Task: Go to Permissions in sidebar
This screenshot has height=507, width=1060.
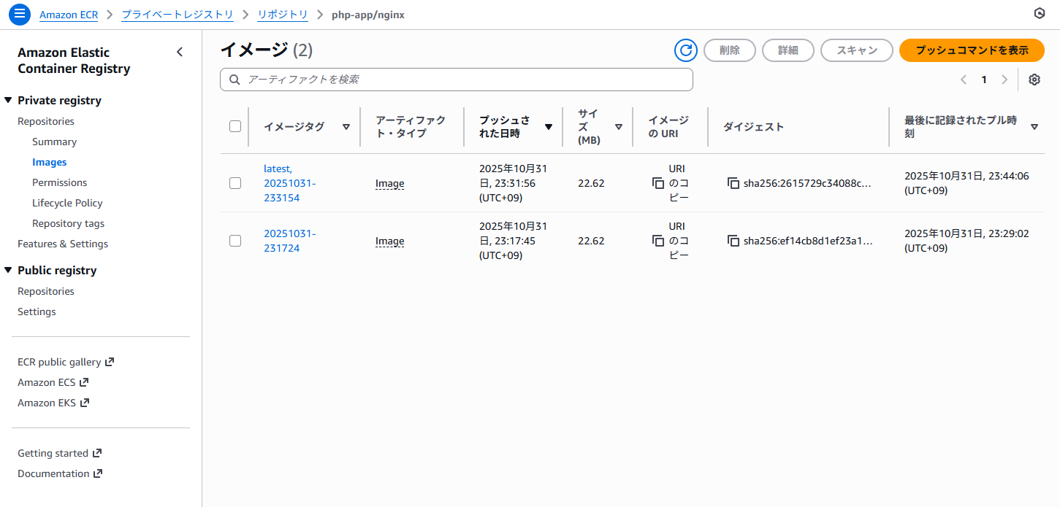Action: pyautogui.click(x=59, y=182)
